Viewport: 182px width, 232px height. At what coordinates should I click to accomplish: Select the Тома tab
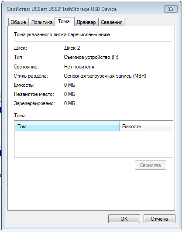pos(64,22)
